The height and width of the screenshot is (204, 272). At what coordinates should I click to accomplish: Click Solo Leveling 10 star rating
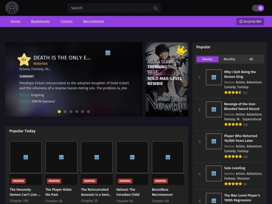pos(235,184)
